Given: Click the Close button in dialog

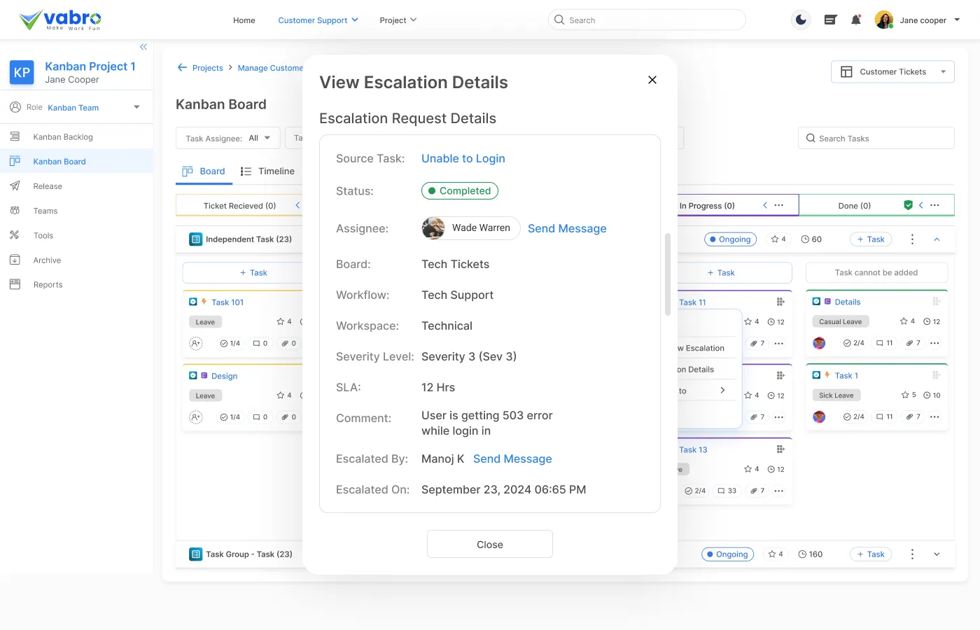Looking at the screenshot, I should (x=490, y=544).
